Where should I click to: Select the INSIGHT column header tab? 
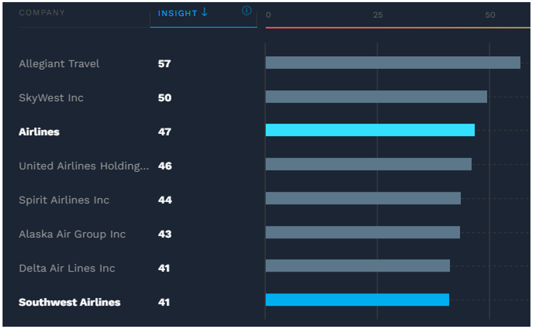click(178, 14)
